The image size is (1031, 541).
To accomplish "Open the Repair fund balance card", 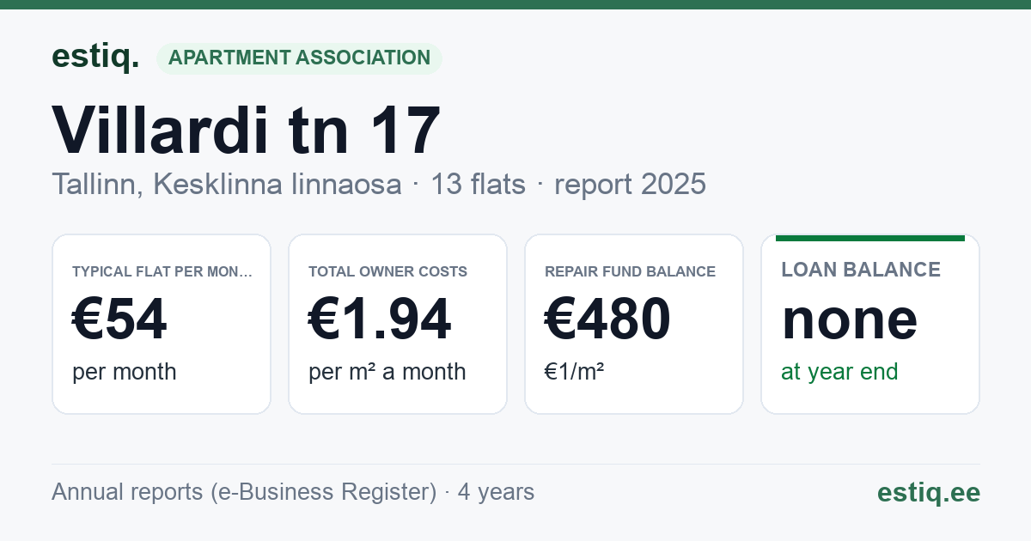I will [x=634, y=324].
